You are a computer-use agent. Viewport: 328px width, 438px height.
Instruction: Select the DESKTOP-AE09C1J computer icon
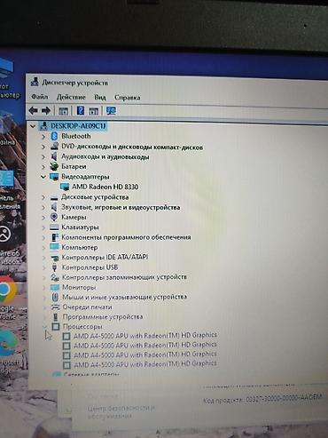point(43,125)
